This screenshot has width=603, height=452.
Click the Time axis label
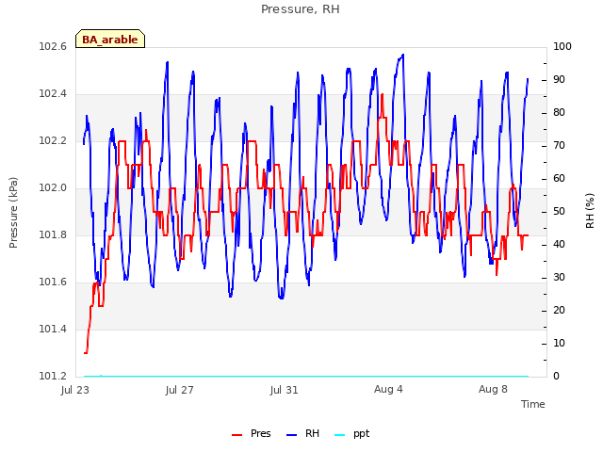[533, 404]
